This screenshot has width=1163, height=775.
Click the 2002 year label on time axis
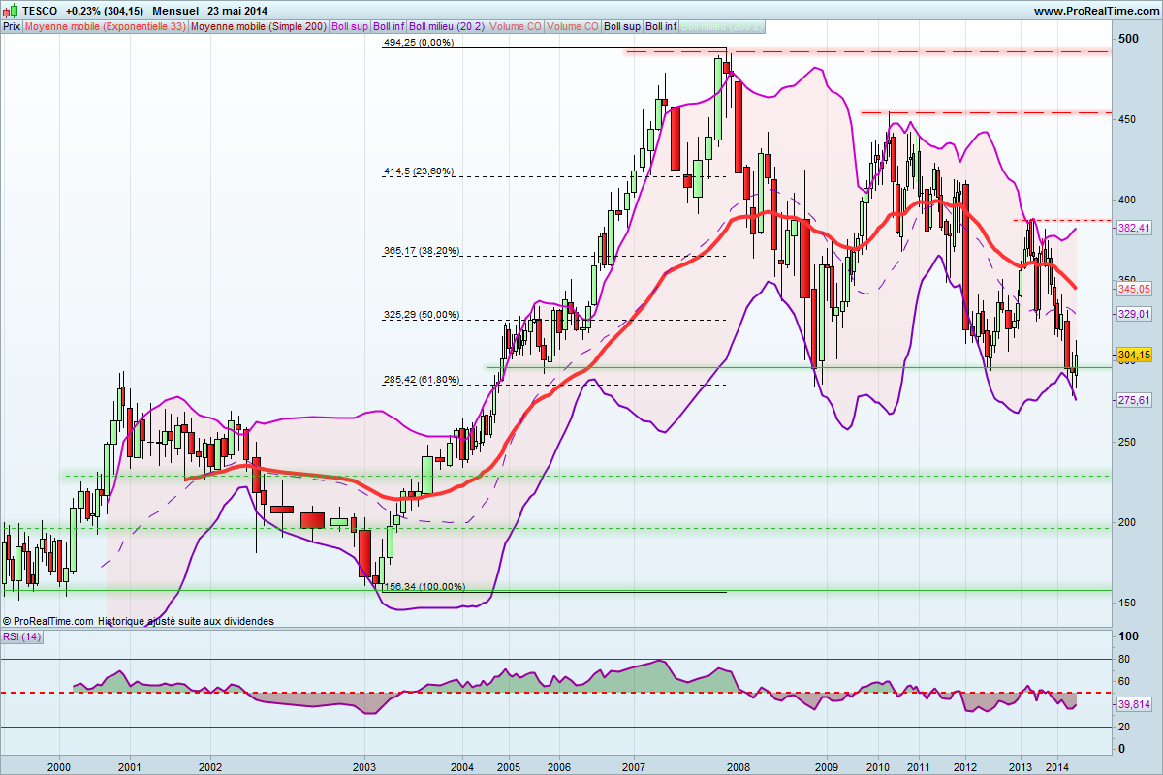[x=210, y=765]
